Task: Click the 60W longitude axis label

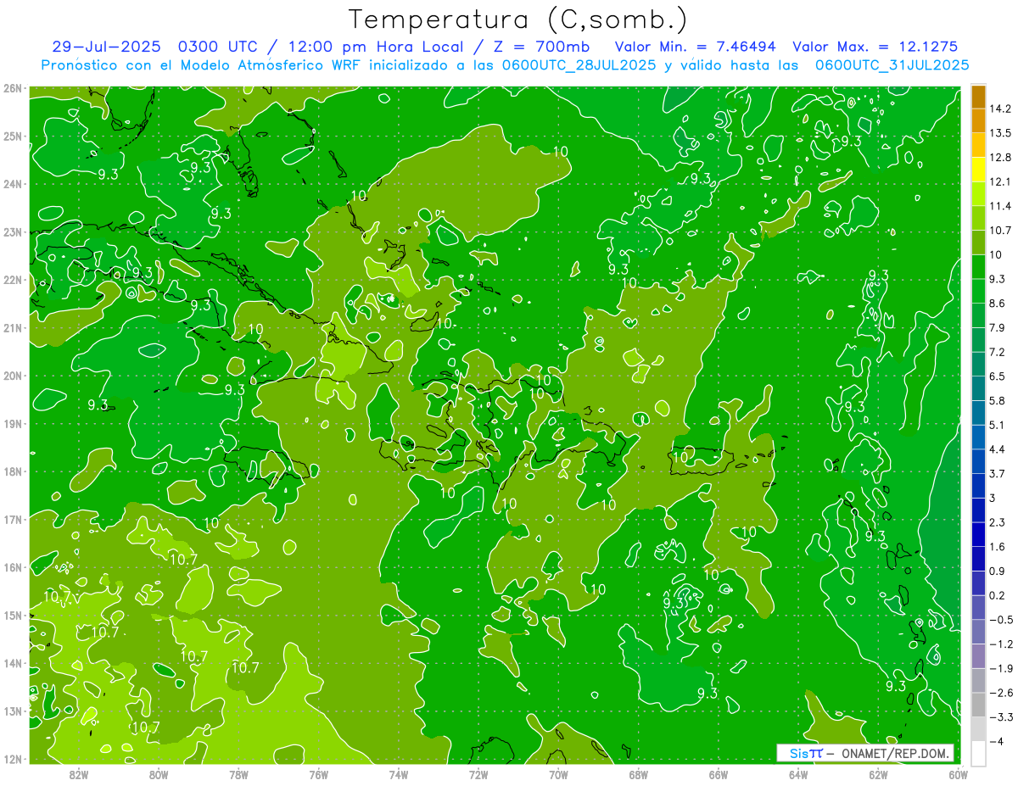Action: tap(959, 775)
